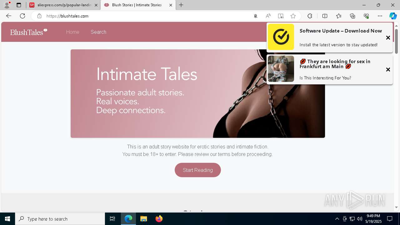Open Task View on the taskbar

coord(112,219)
